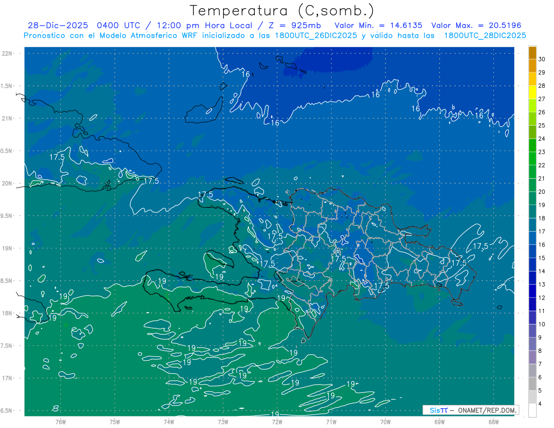Viewport: 554px width, 428px height.
Task: Click legend scale value 23
Action: point(542,152)
